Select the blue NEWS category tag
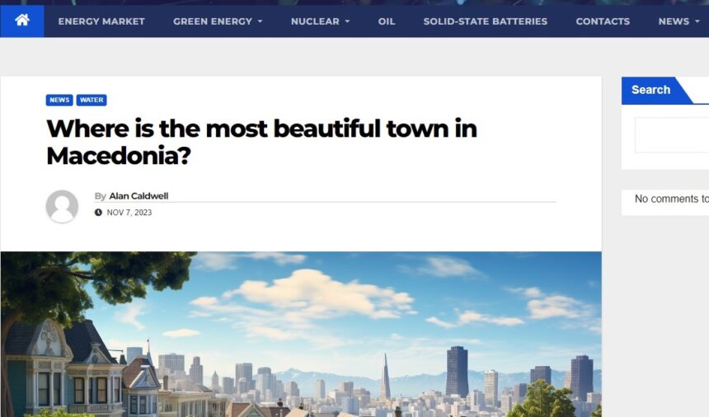 (59, 100)
